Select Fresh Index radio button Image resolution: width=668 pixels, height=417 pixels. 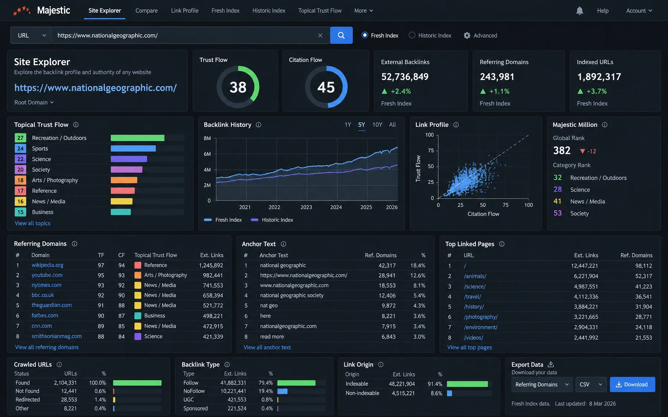coord(365,35)
